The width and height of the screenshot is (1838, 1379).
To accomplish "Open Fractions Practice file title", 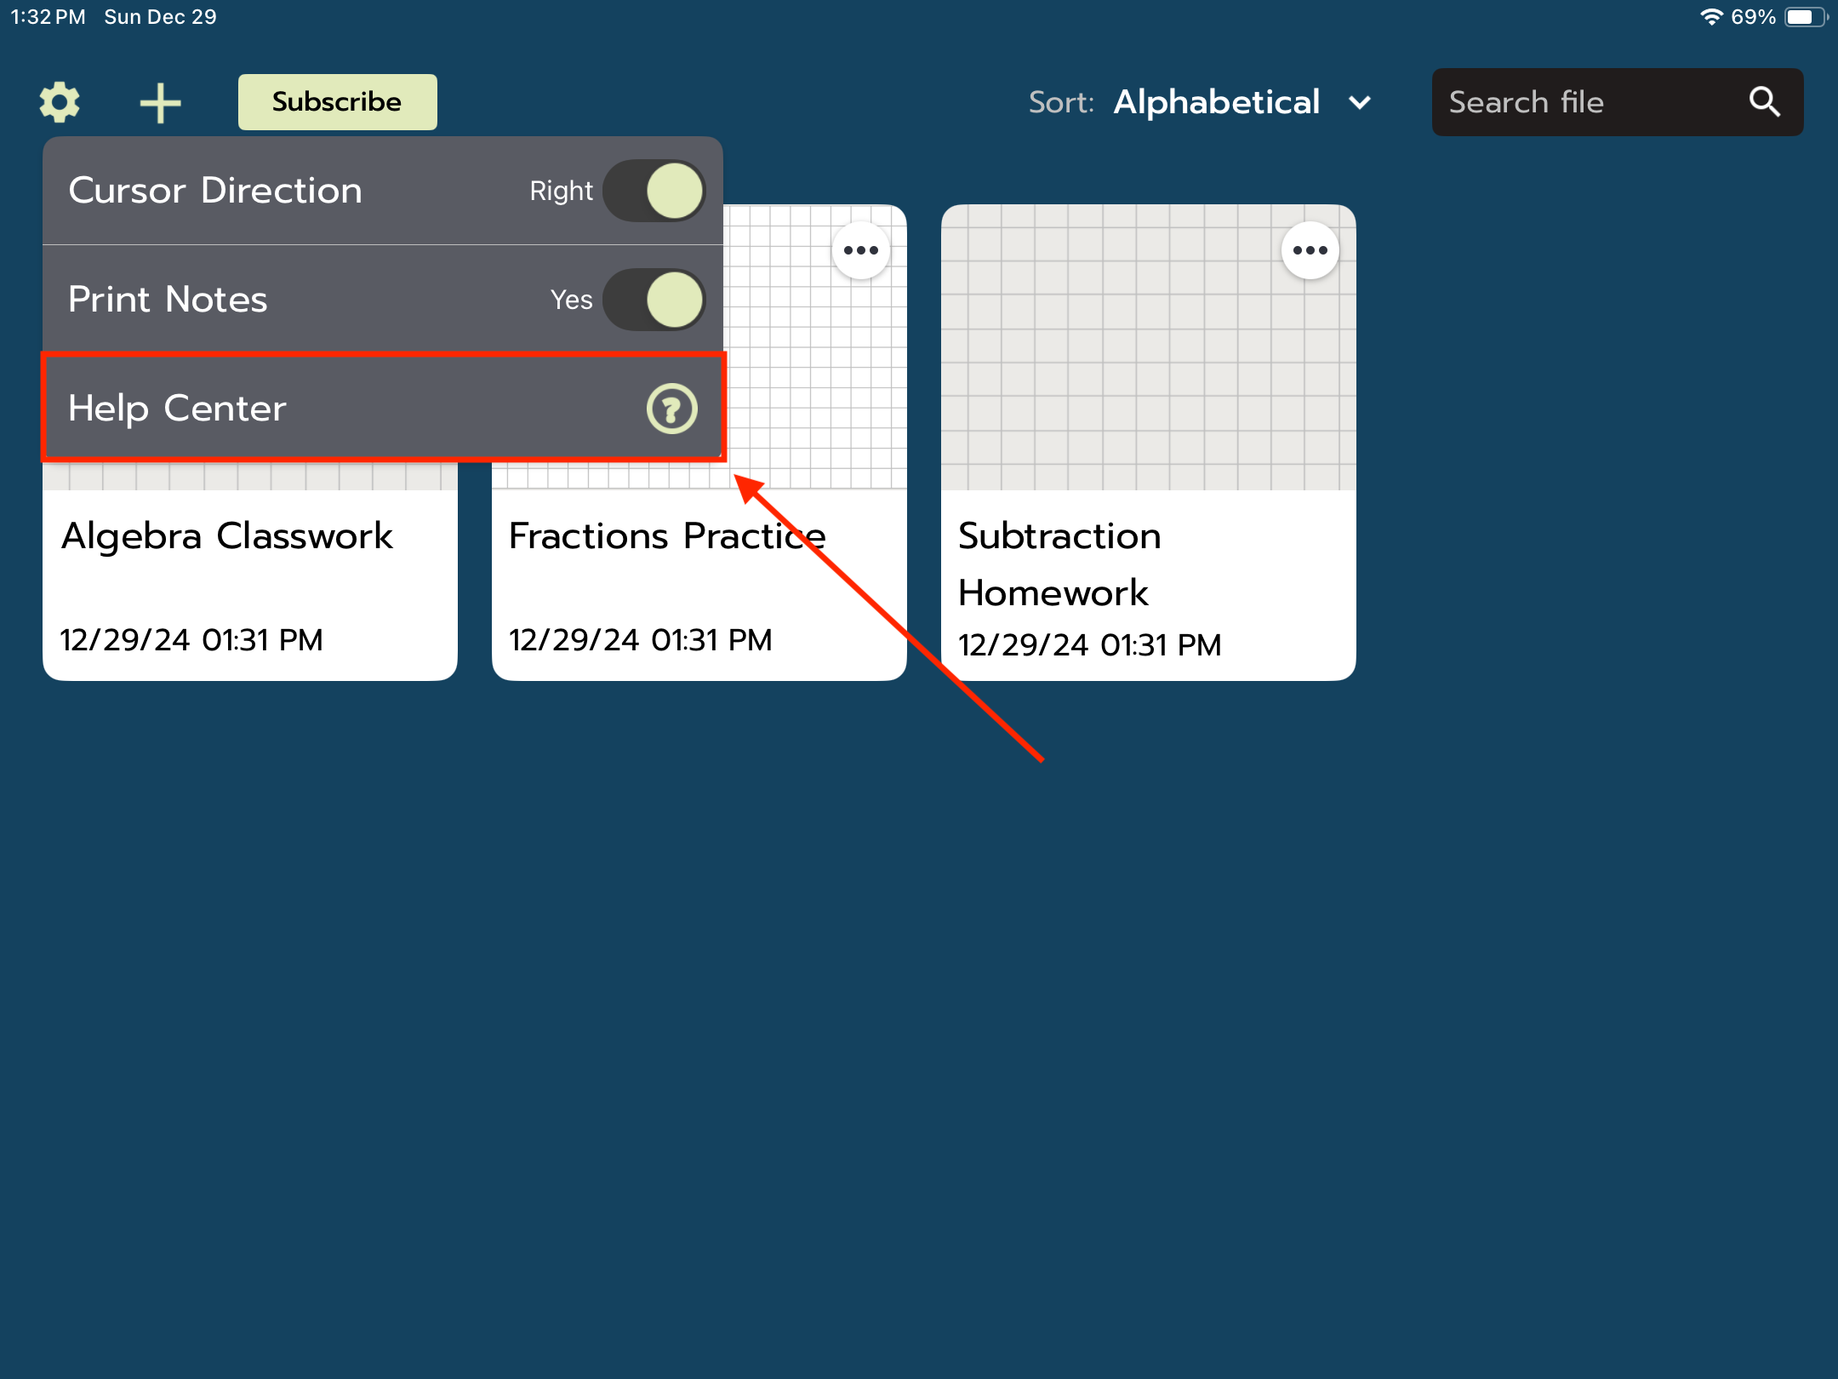I will (666, 536).
